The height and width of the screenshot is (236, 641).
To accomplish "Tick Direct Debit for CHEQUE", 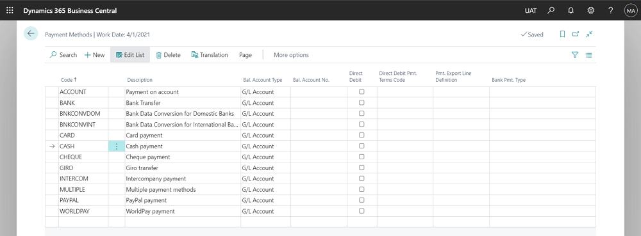I will click(x=362, y=157).
